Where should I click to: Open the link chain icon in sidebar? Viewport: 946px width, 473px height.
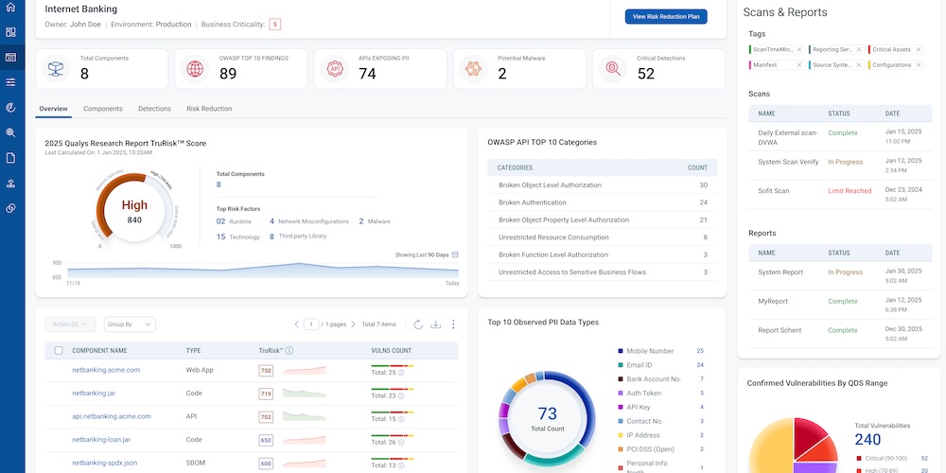10,208
